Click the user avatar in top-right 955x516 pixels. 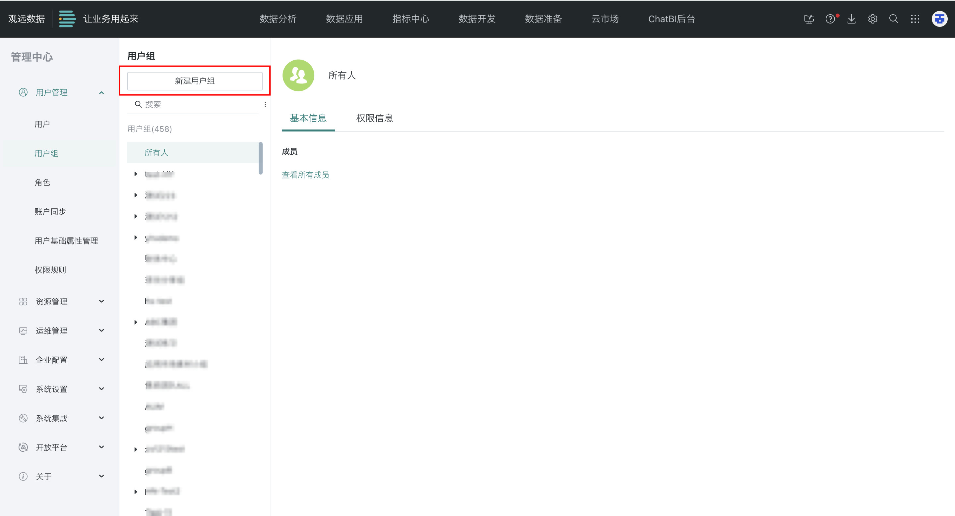click(939, 19)
